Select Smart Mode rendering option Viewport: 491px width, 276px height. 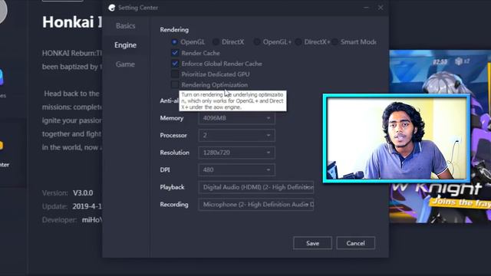334,41
